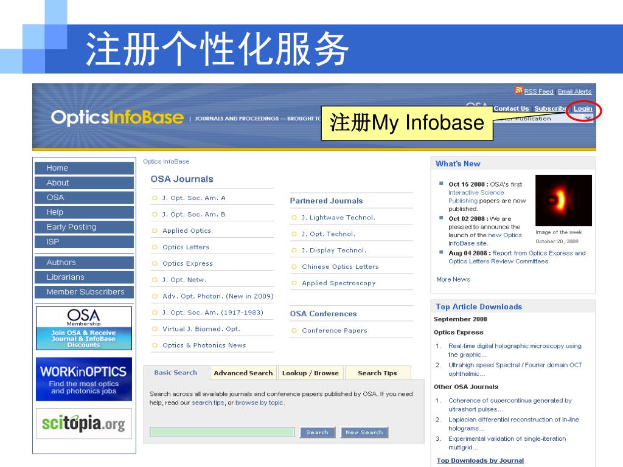Go to Early Posting in sidebar
Image resolution: width=623 pixels, height=467 pixels.
click(84, 227)
